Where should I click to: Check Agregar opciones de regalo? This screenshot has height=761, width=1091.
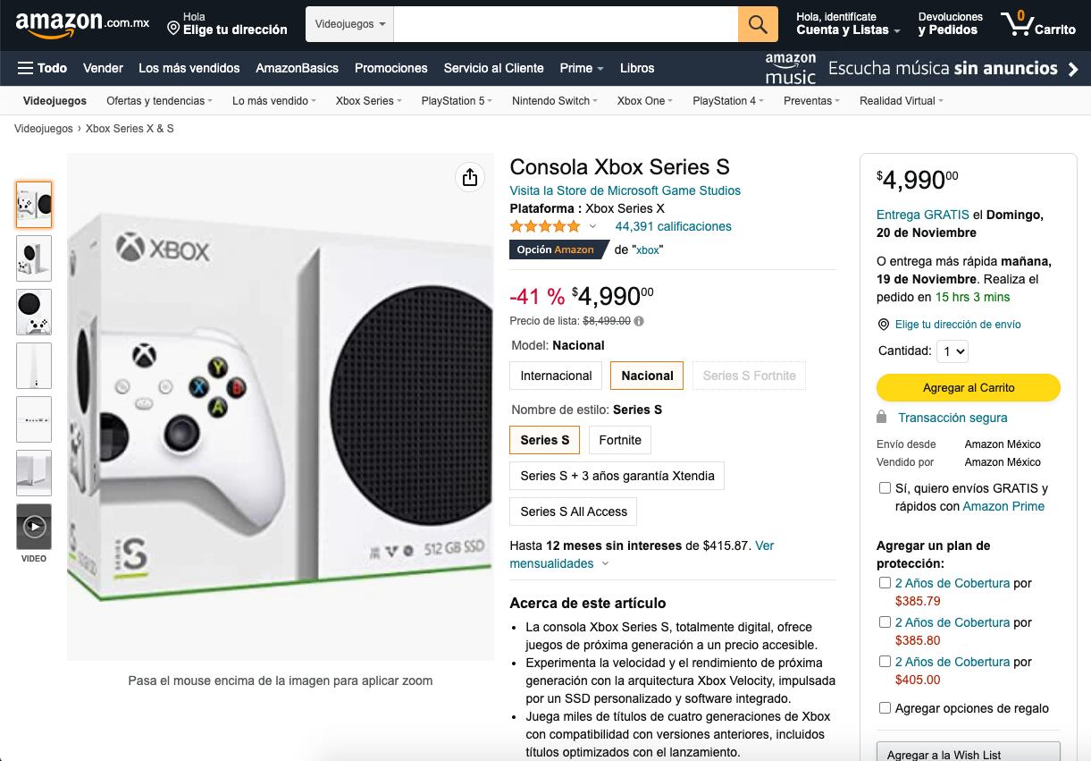[885, 707]
